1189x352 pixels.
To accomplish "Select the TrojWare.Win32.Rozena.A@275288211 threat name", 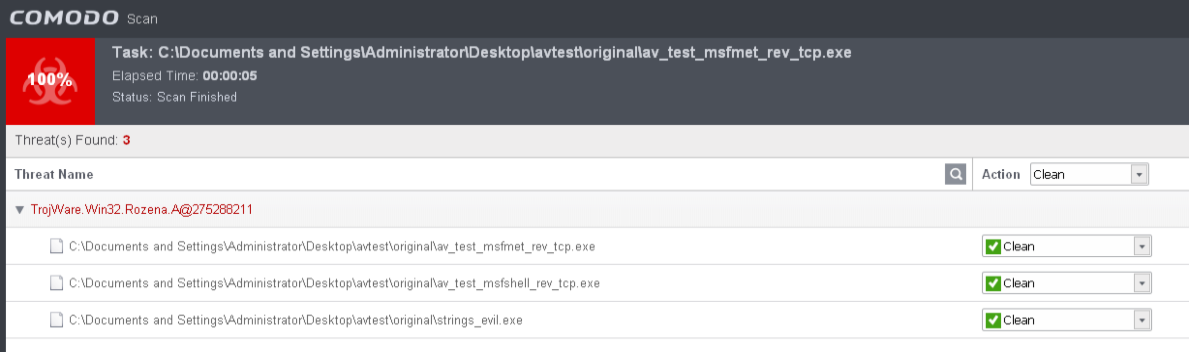I will [141, 209].
